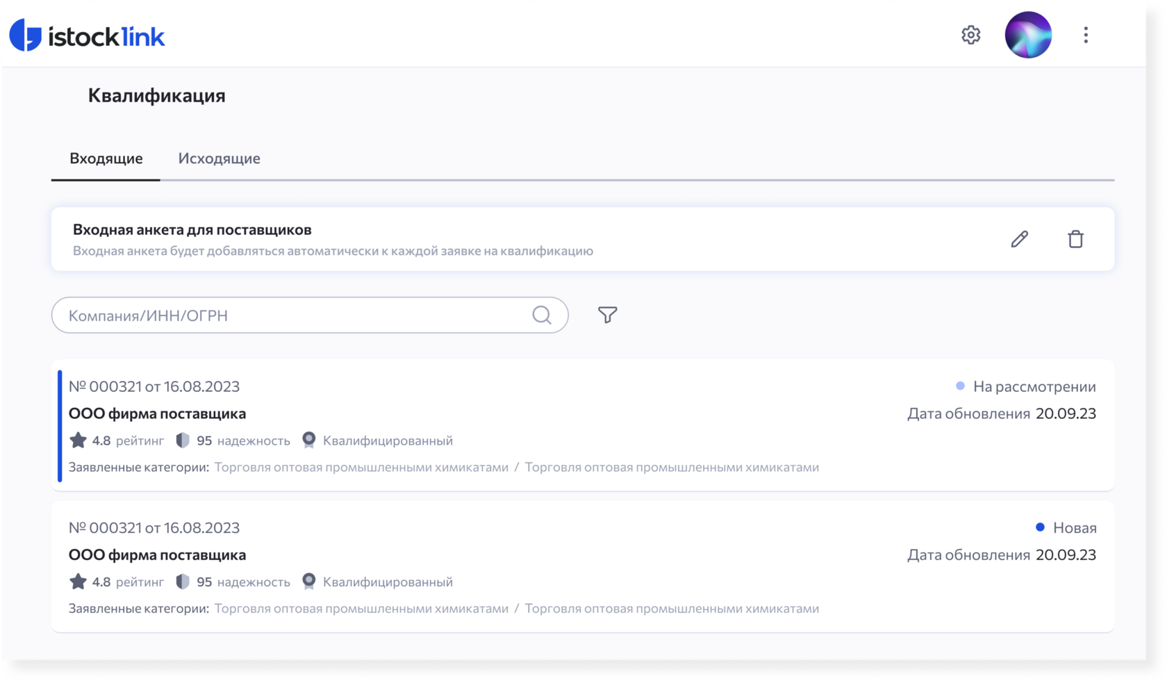This screenshot has height=681, width=1167.
Task: Open the kebab menu with three dots
Action: pos(1086,35)
